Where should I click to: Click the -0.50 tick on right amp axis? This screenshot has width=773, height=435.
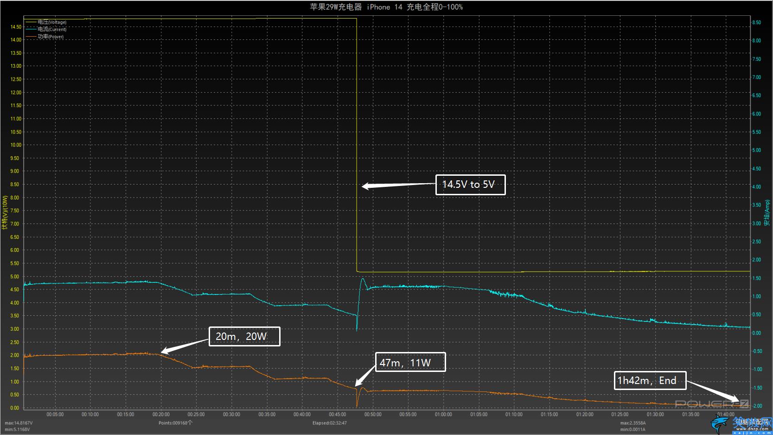coord(757,352)
